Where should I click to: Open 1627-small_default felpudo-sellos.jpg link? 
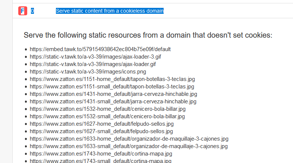tap(101, 131)
